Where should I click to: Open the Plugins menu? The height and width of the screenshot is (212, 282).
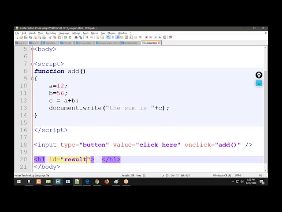click(x=111, y=33)
